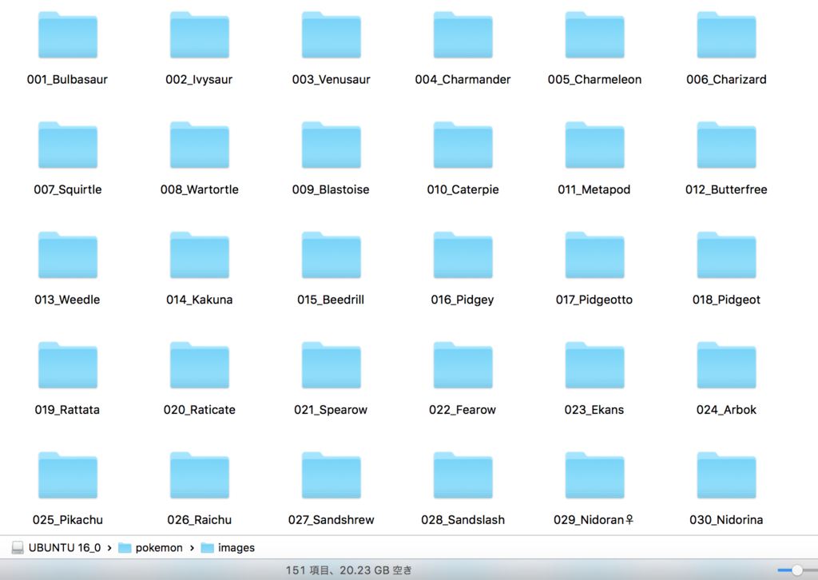This screenshot has width=818, height=580.
Task: Select the 006_Charizard folder icon
Action: coord(726,35)
